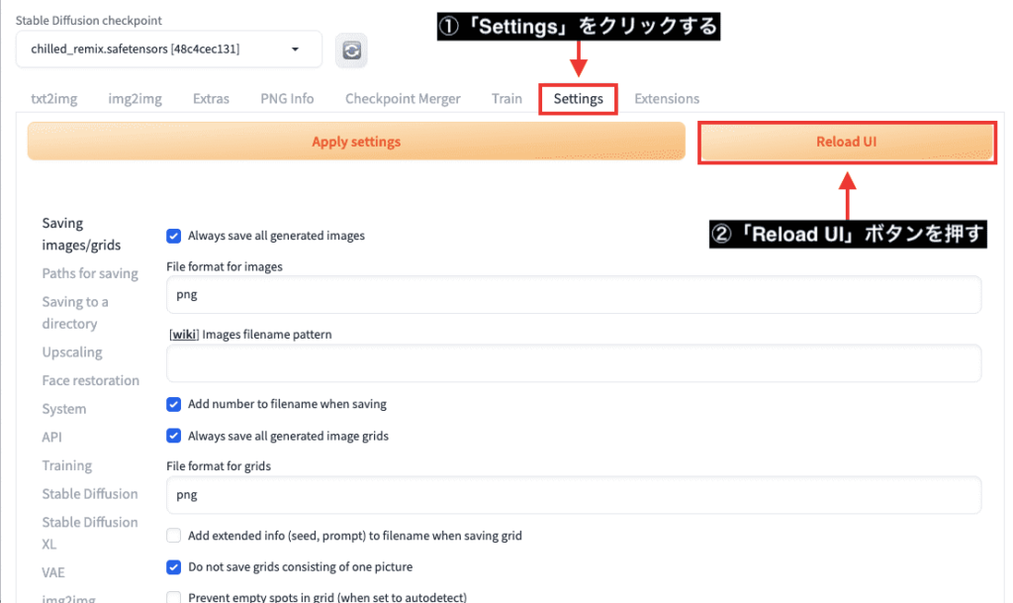The height and width of the screenshot is (603, 1013).
Task: Toggle Always save all generated images
Action: (x=174, y=236)
